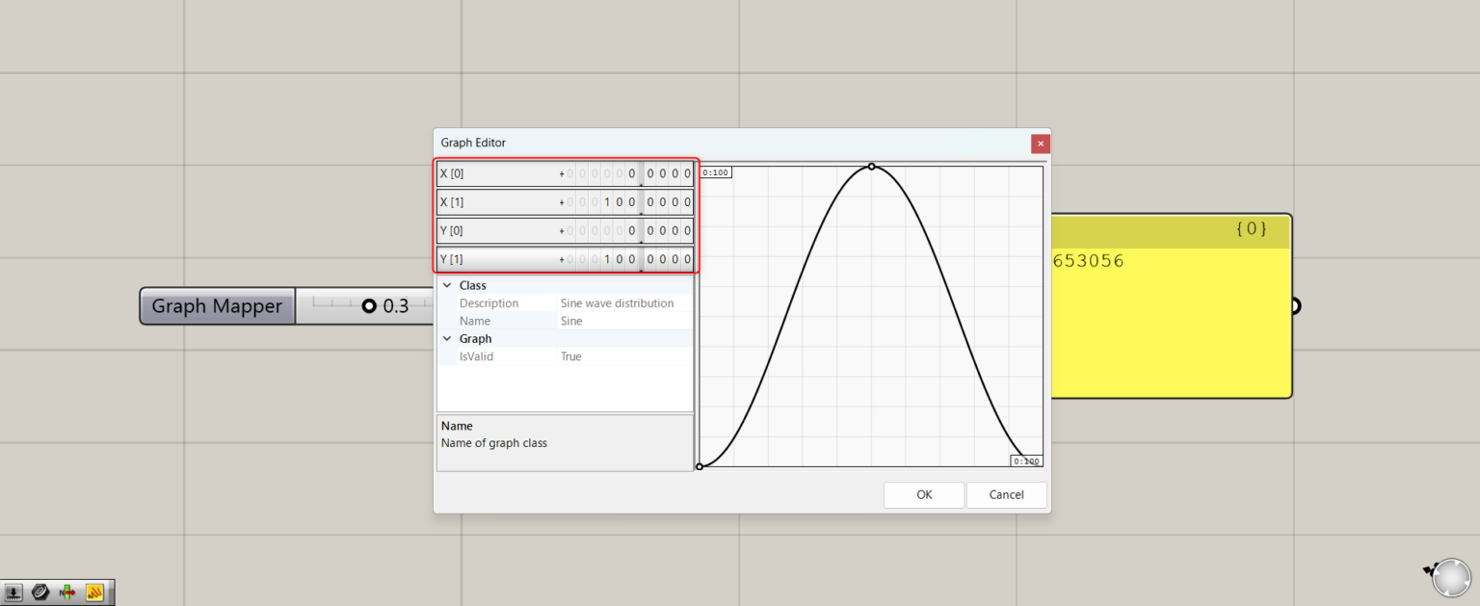Click the black hexagon nut icon in taskbar
Image resolution: width=1480 pixels, height=606 pixels.
41,591
